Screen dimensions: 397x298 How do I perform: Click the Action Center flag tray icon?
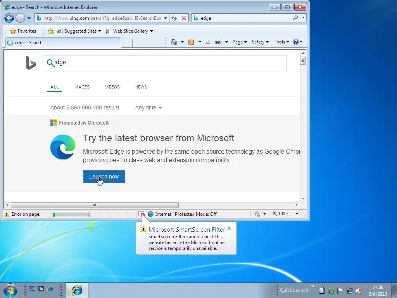pyautogui.click(x=340, y=291)
